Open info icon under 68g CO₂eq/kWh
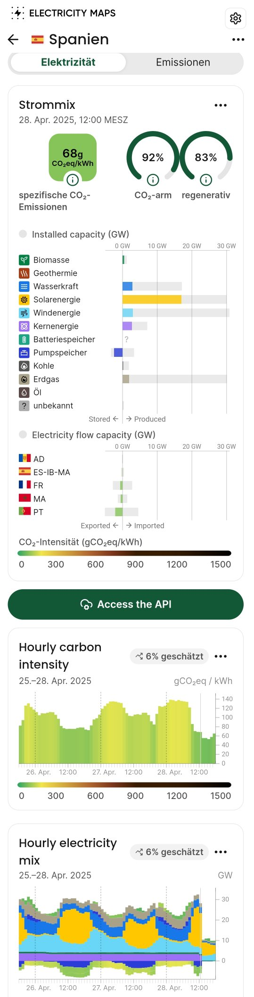Screen dimensions: 254x997 pos(73,180)
